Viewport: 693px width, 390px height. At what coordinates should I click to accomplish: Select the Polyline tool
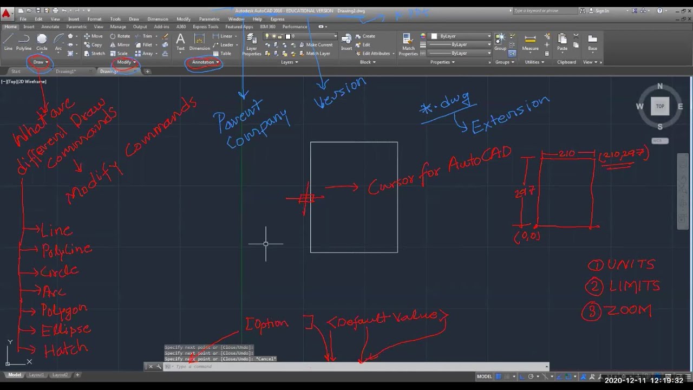pos(24,41)
